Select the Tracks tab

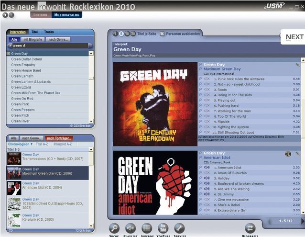[49, 32]
